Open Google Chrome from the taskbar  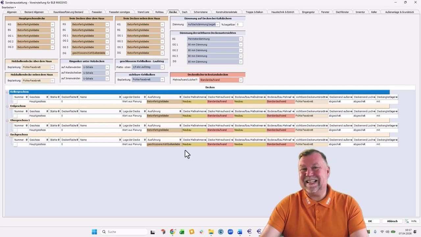172,232
